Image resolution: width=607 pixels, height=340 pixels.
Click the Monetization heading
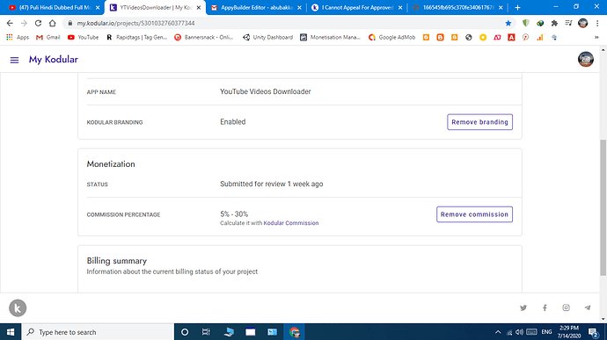(x=111, y=164)
